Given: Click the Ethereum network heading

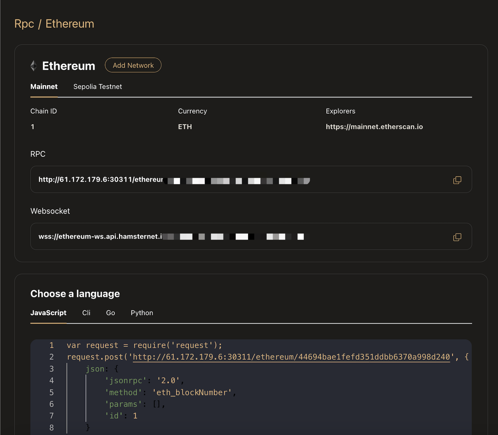Looking at the screenshot, I should click(x=69, y=66).
